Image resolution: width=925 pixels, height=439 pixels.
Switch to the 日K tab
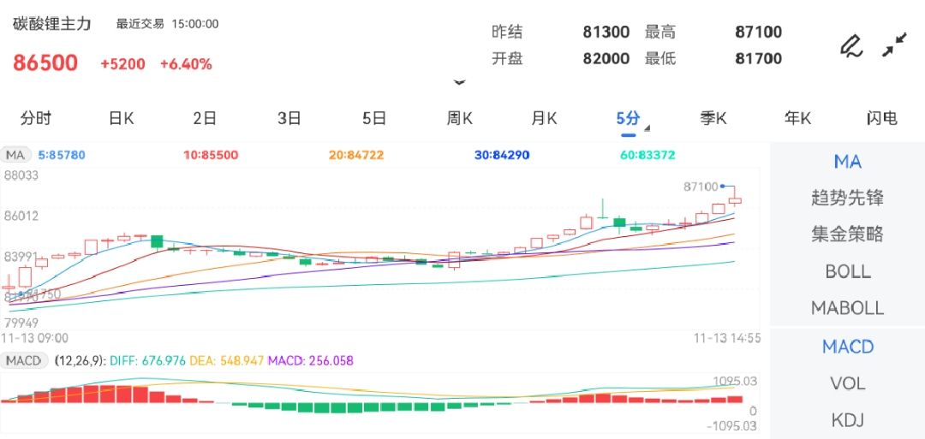122,118
